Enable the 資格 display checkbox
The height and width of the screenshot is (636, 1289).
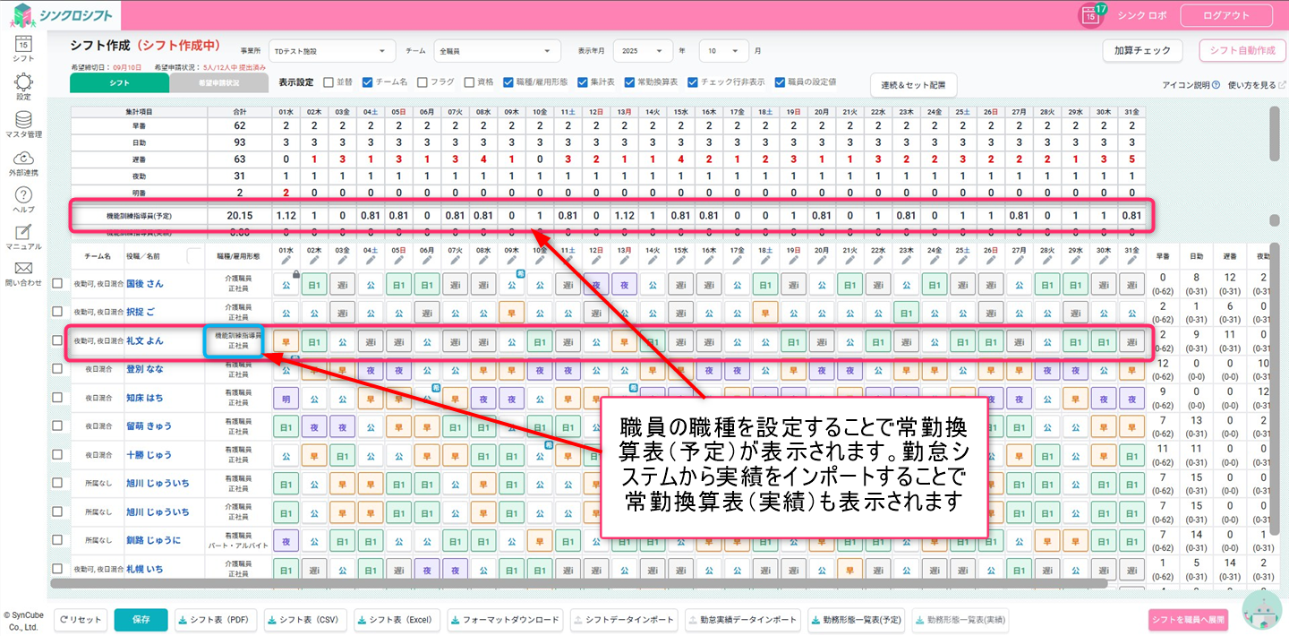(469, 82)
